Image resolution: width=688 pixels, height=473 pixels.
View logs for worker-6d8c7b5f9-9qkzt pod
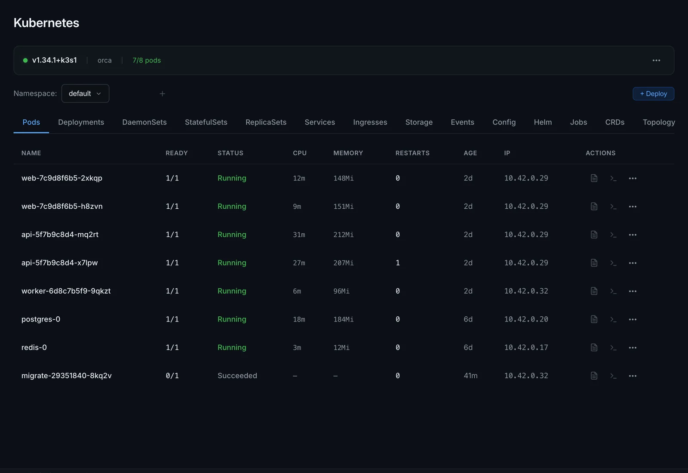coord(594,291)
